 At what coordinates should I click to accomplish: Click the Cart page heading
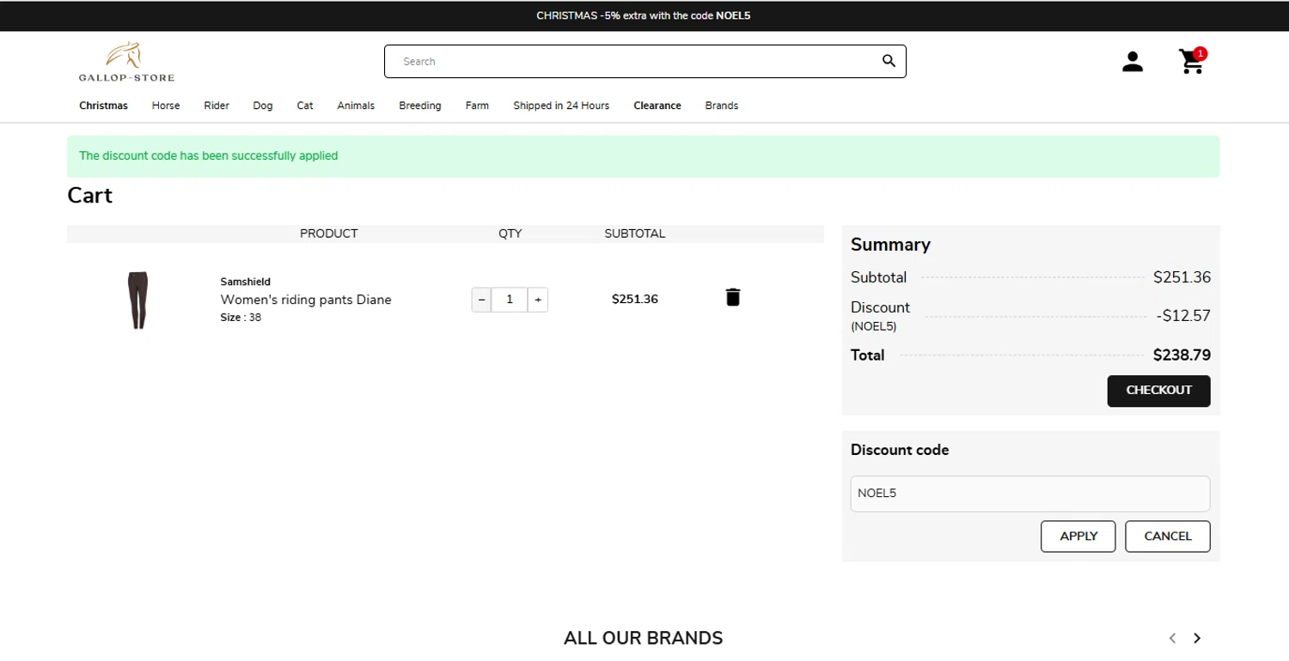(90, 195)
